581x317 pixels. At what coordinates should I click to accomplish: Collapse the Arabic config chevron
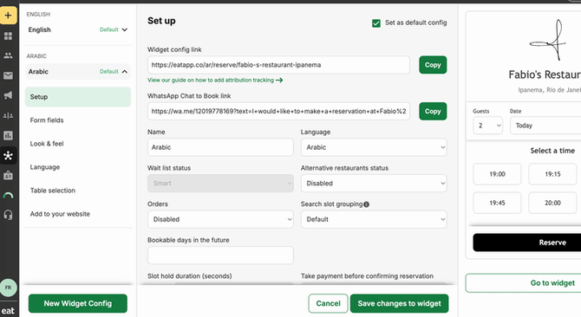pos(125,71)
